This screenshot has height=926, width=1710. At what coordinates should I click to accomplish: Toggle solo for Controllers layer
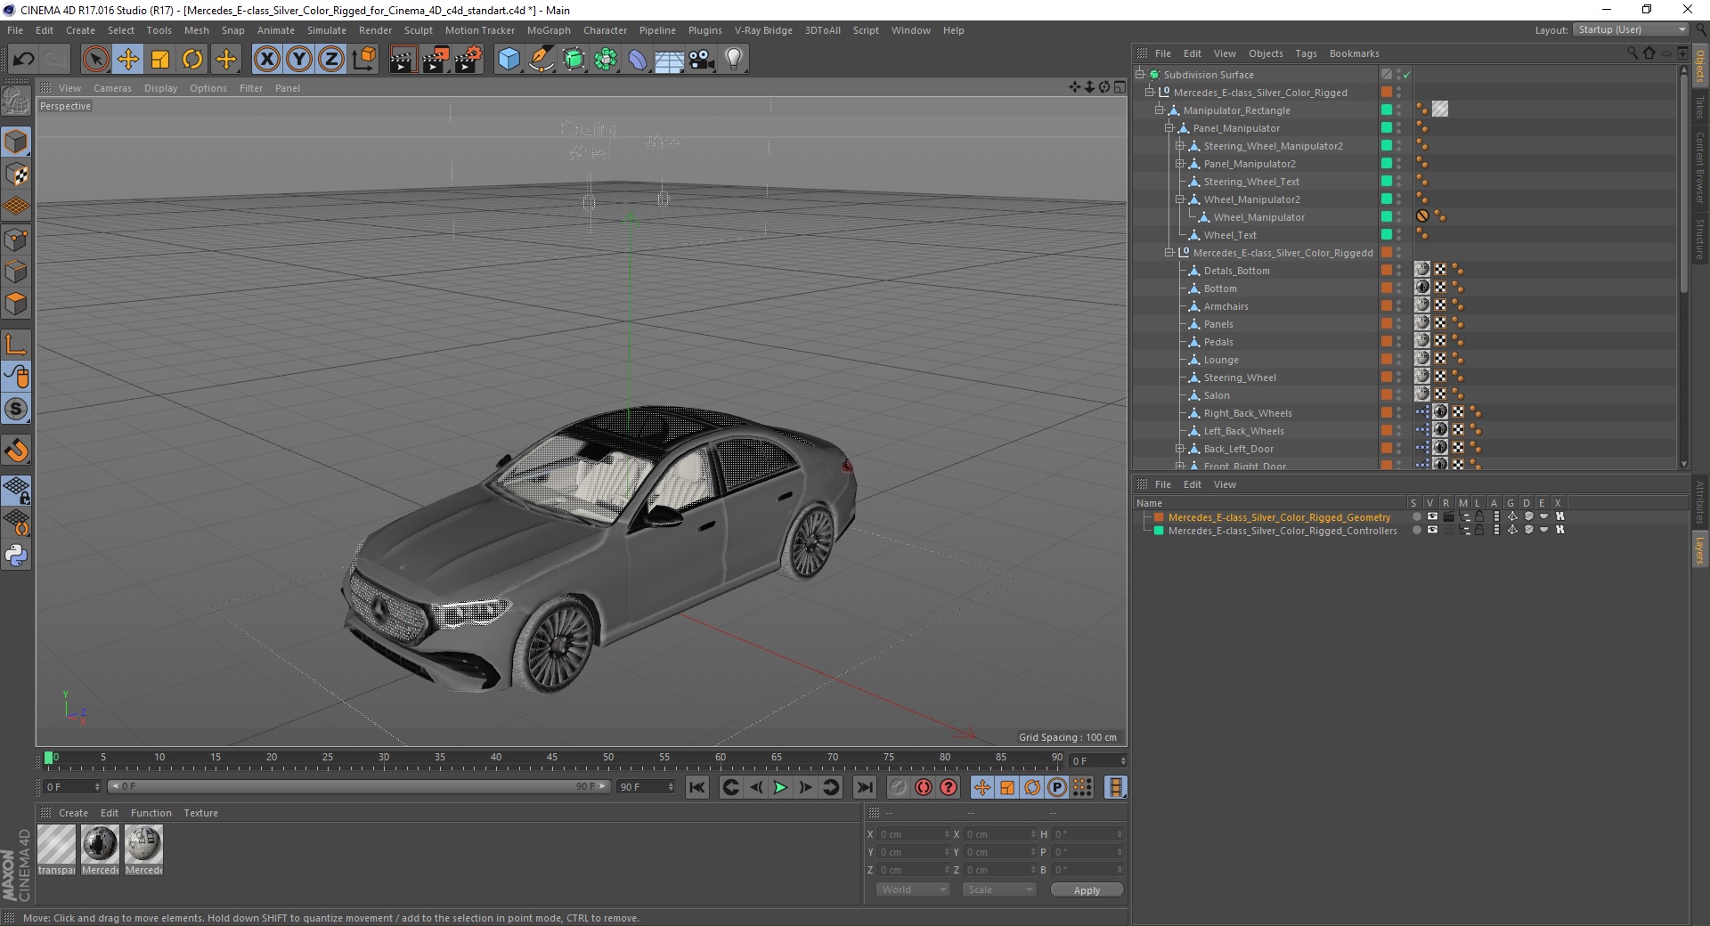coord(1416,530)
